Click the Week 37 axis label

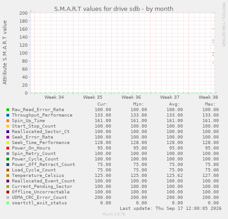[x=170, y=97]
